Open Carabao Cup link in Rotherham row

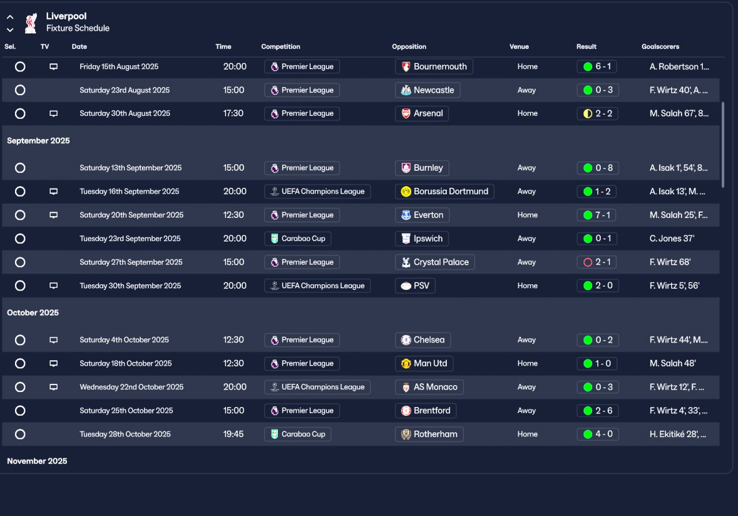click(298, 435)
